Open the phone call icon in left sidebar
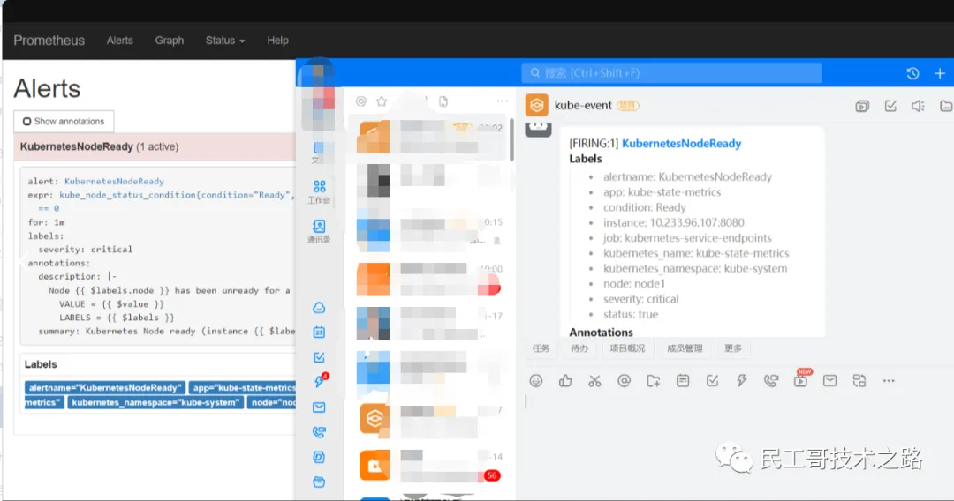The image size is (954, 501). [x=319, y=432]
